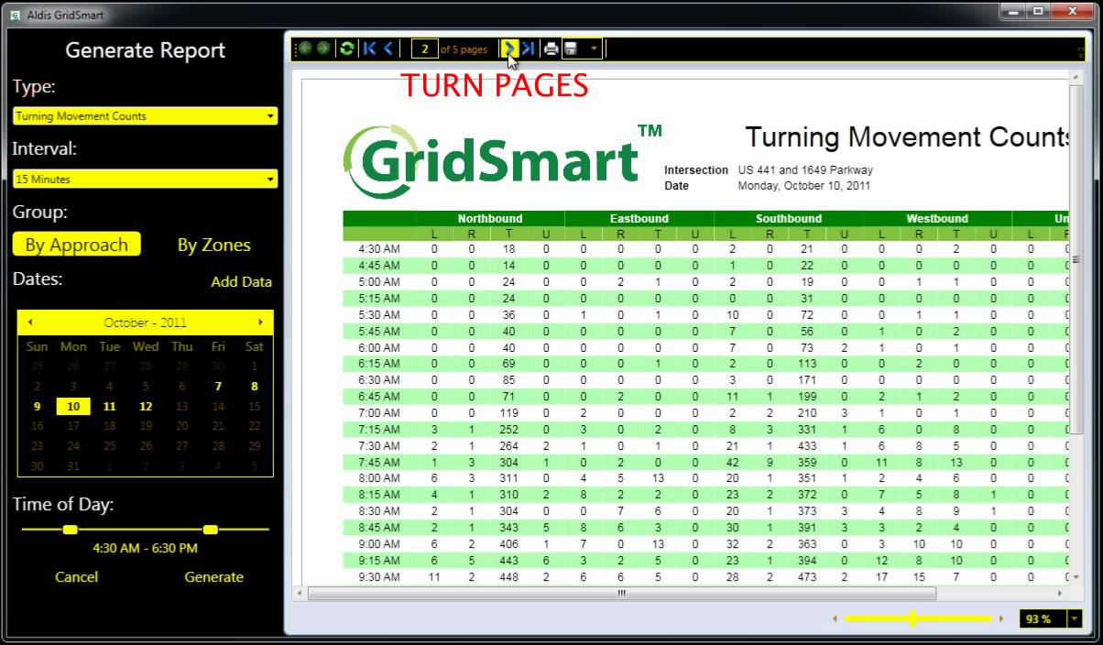Click the vertical scrollbar thumb of report
Screen dimensions: 1103x645
1076,261
